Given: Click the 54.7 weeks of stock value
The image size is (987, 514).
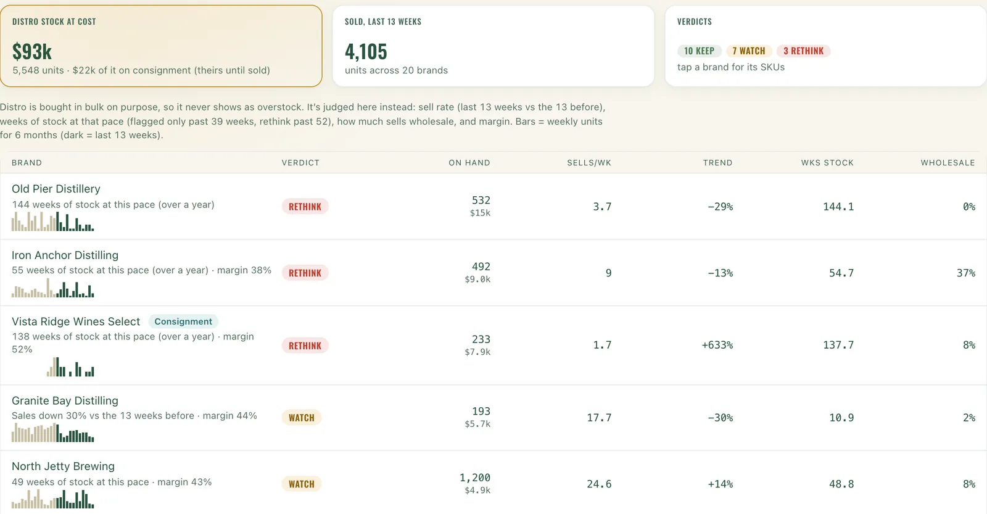Looking at the screenshot, I should click(841, 273).
